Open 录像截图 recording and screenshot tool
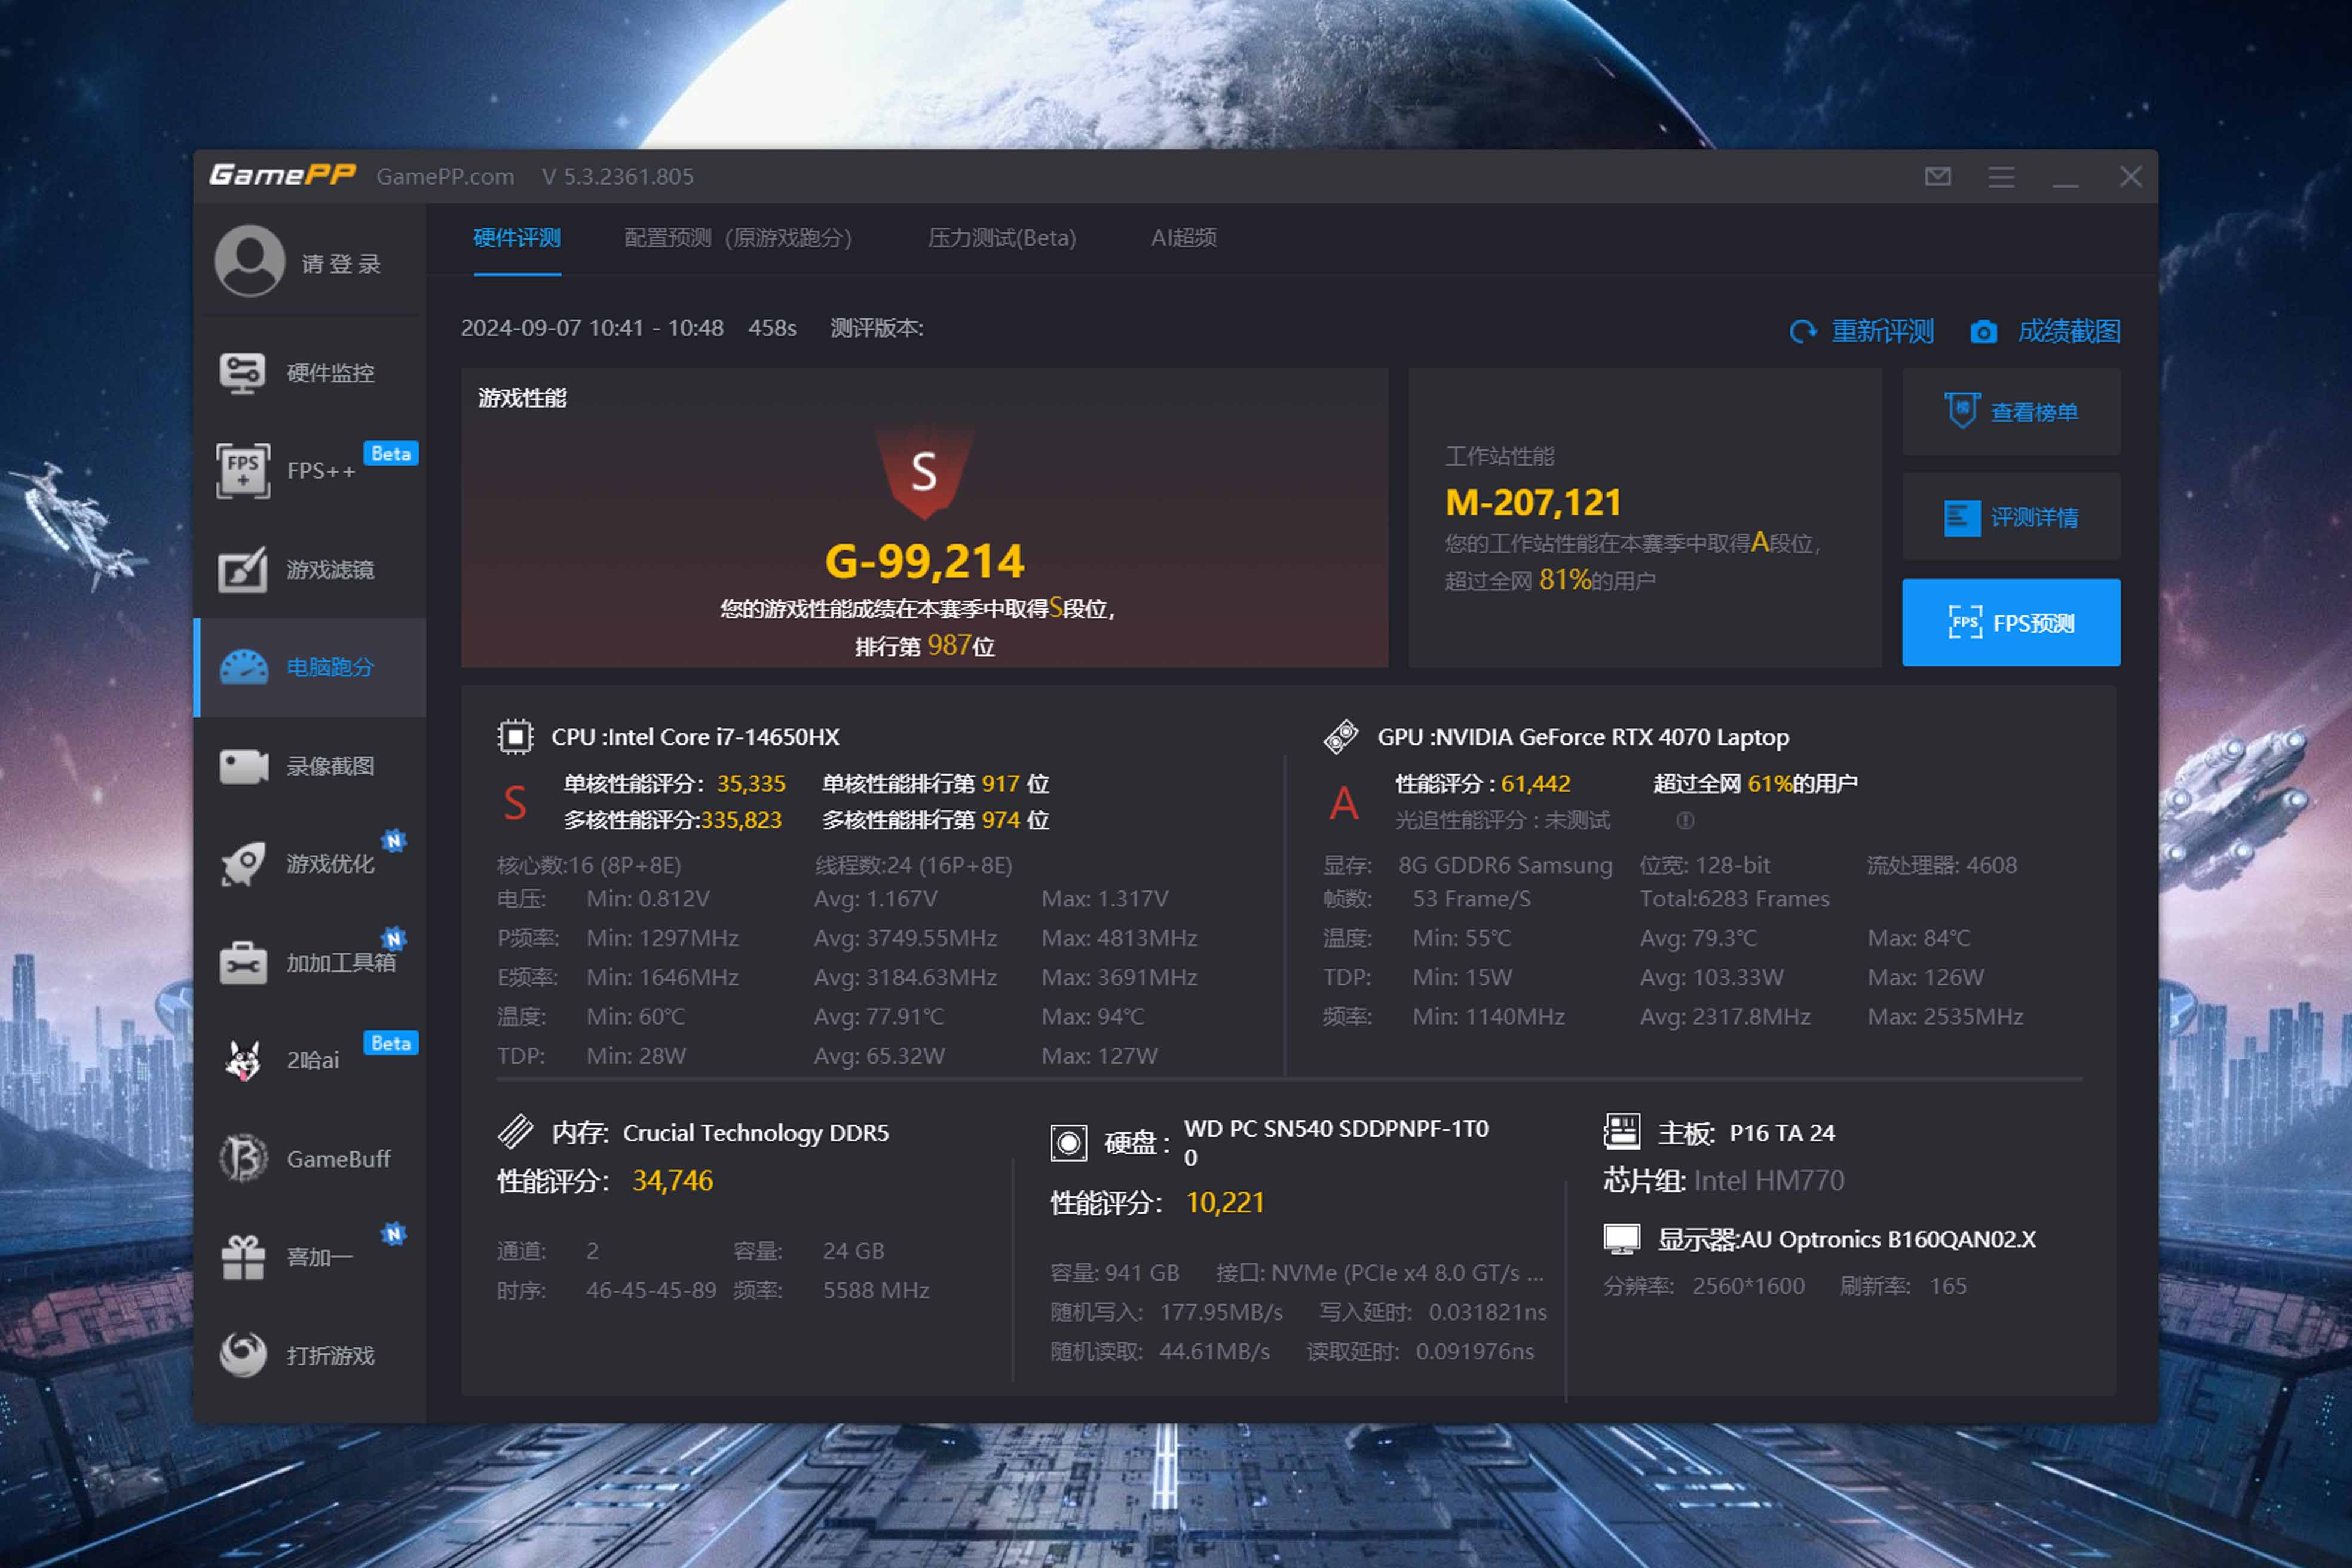This screenshot has width=2352, height=1568. click(x=242, y=766)
